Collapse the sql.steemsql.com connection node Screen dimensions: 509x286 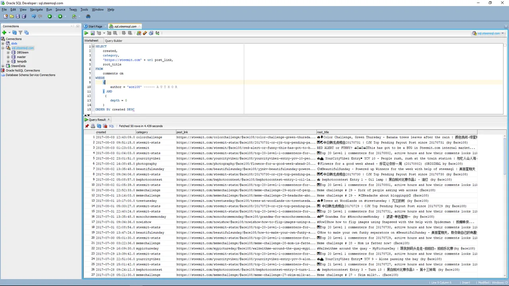[x=3, y=48]
